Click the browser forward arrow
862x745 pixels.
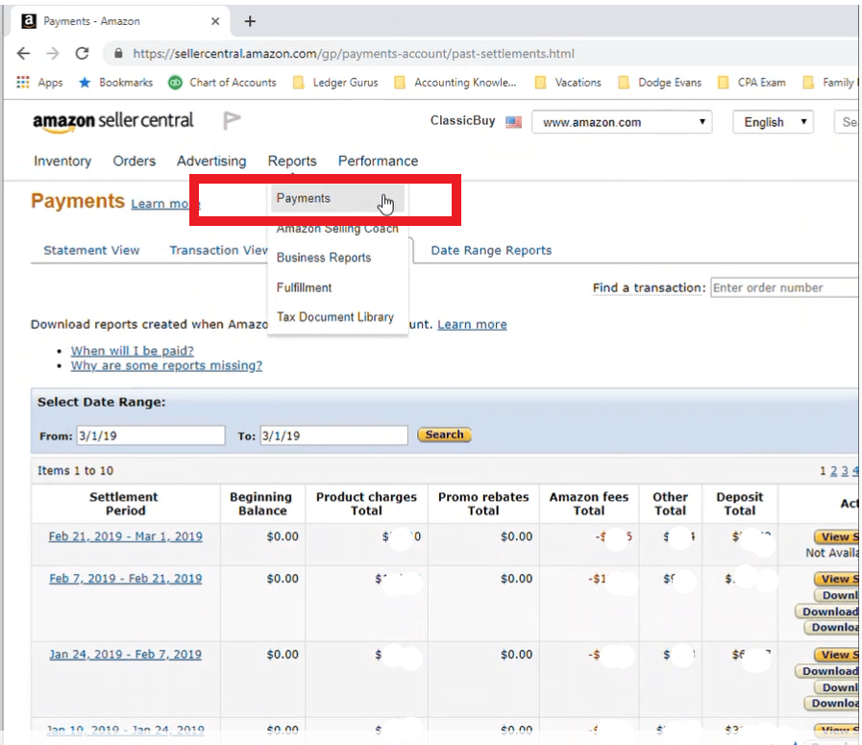point(52,53)
